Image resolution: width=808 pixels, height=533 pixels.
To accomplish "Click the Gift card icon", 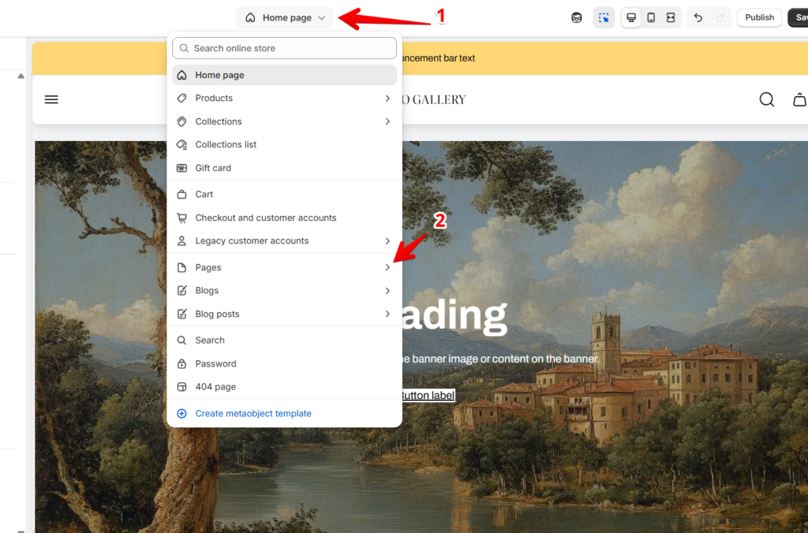I will (182, 168).
